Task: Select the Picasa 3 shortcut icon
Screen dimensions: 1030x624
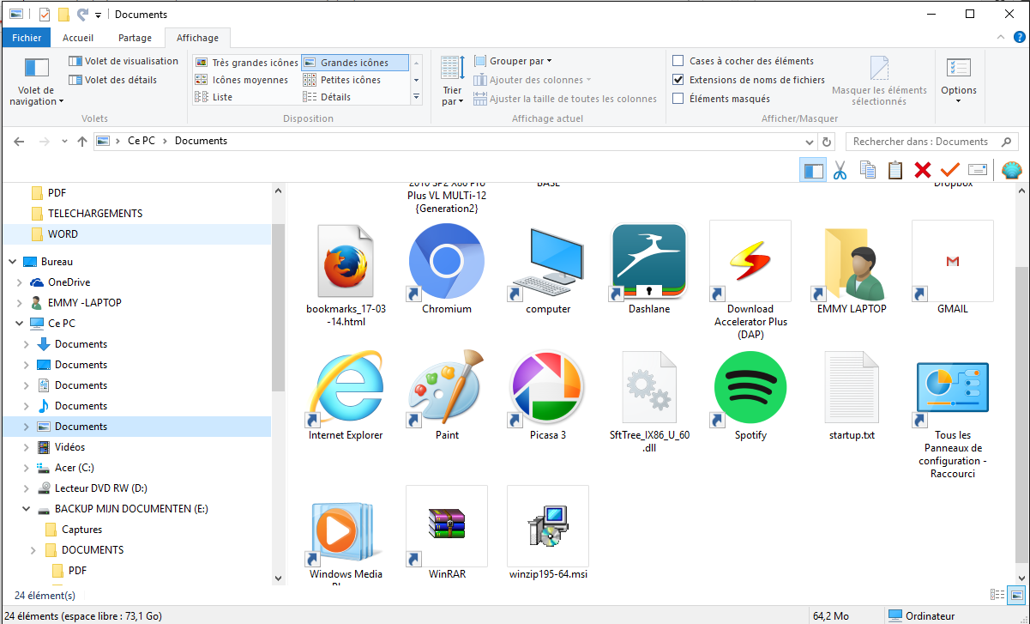Action: coord(548,387)
